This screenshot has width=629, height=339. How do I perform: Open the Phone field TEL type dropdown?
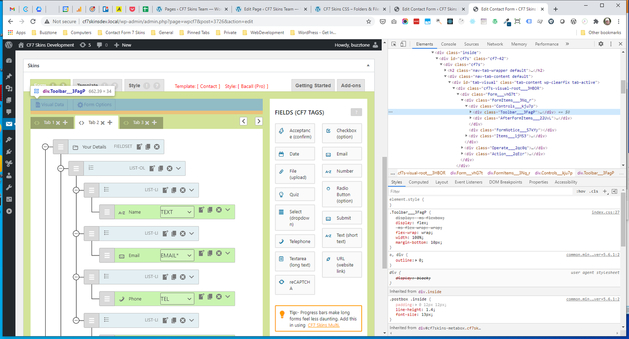tap(177, 299)
